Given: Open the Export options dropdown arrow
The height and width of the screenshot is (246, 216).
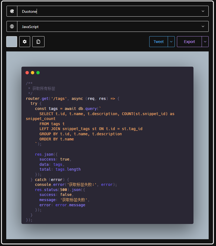Looking at the screenshot, I should 205,42.
